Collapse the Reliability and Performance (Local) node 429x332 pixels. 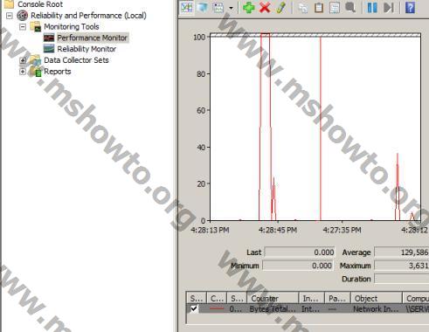coord(10,16)
